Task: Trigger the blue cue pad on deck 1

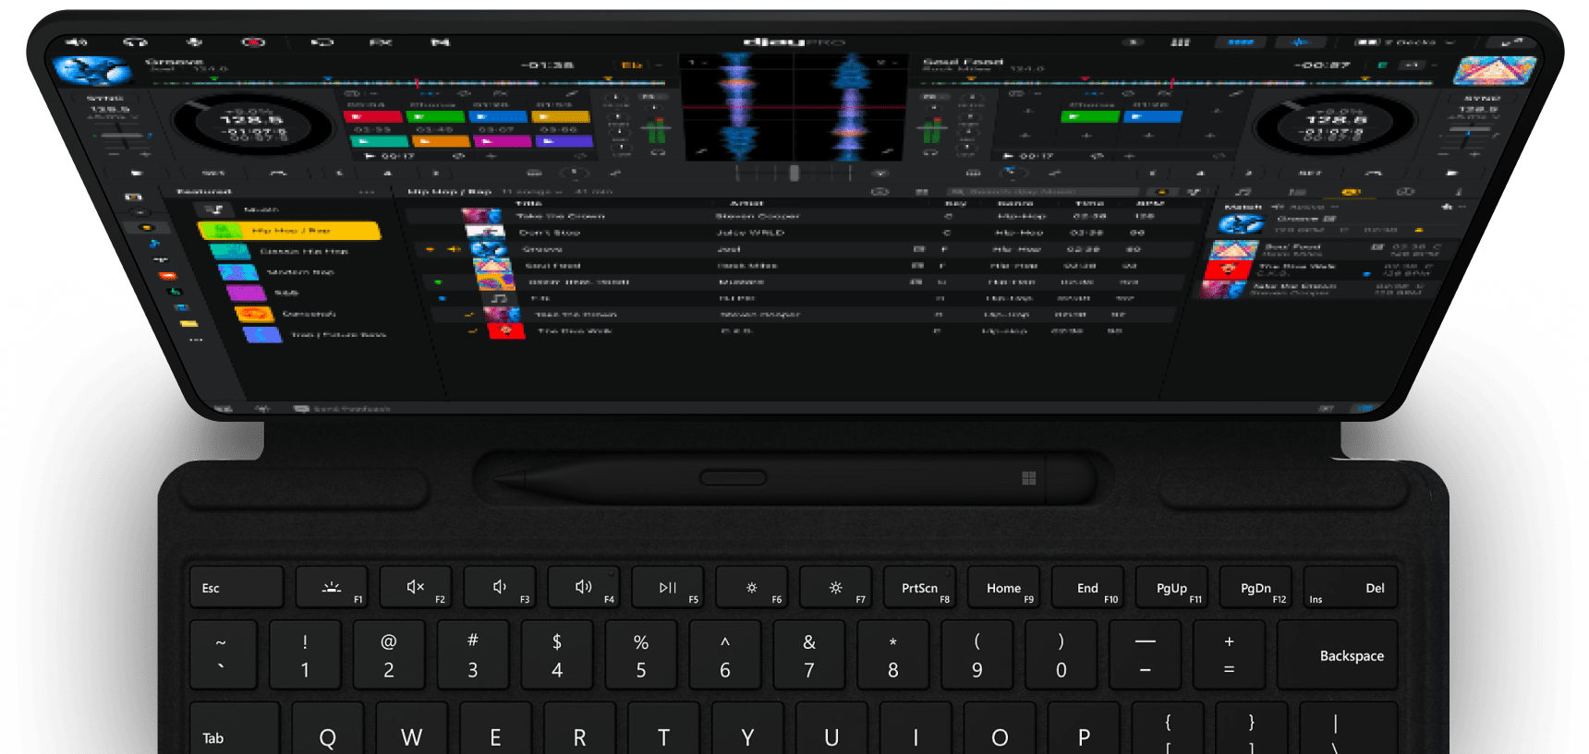Action: click(x=497, y=116)
